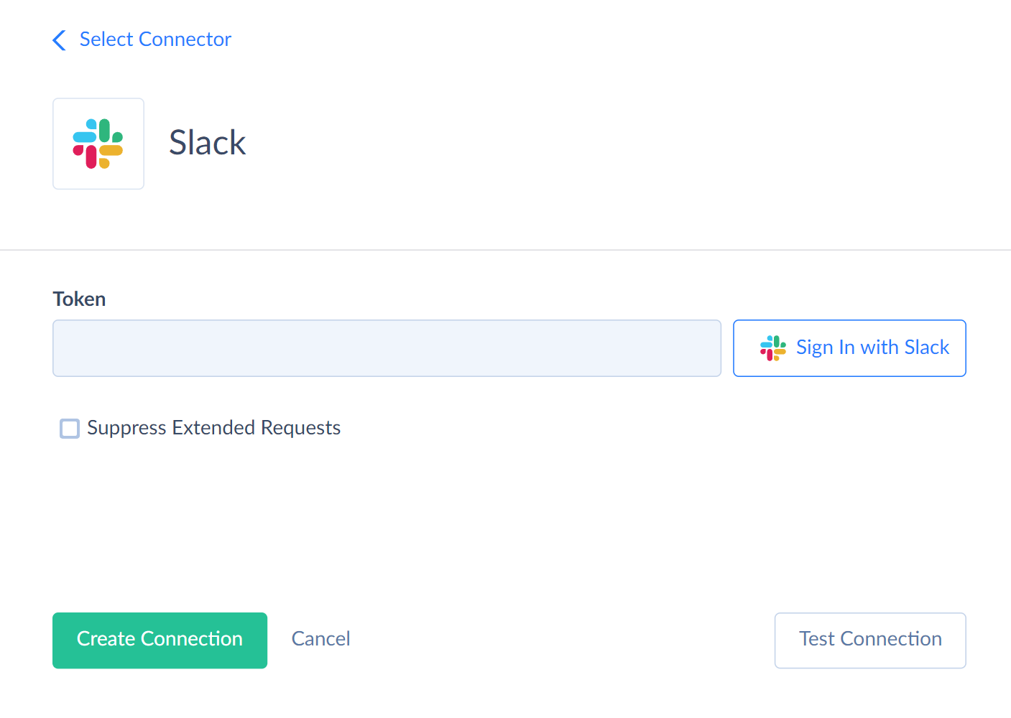This screenshot has height=718, width=1011.
Task: Click the Token field label
Action: 79,299
